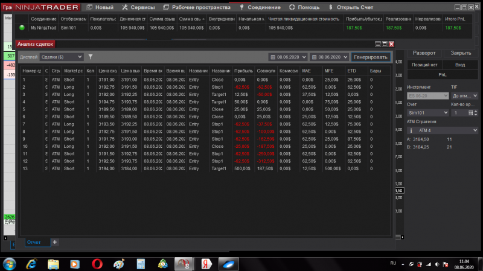Sort by MAE column header

(311, 71)
